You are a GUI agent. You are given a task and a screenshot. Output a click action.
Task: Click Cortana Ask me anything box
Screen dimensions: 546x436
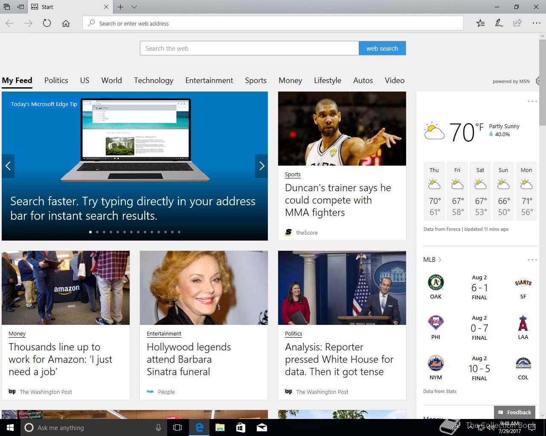coord(93,427)
